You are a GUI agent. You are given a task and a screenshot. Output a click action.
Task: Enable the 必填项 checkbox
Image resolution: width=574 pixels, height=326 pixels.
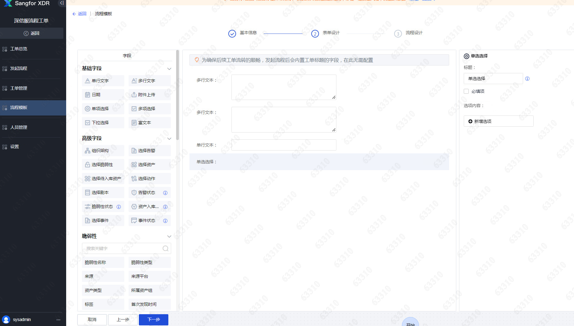point(466,91)
